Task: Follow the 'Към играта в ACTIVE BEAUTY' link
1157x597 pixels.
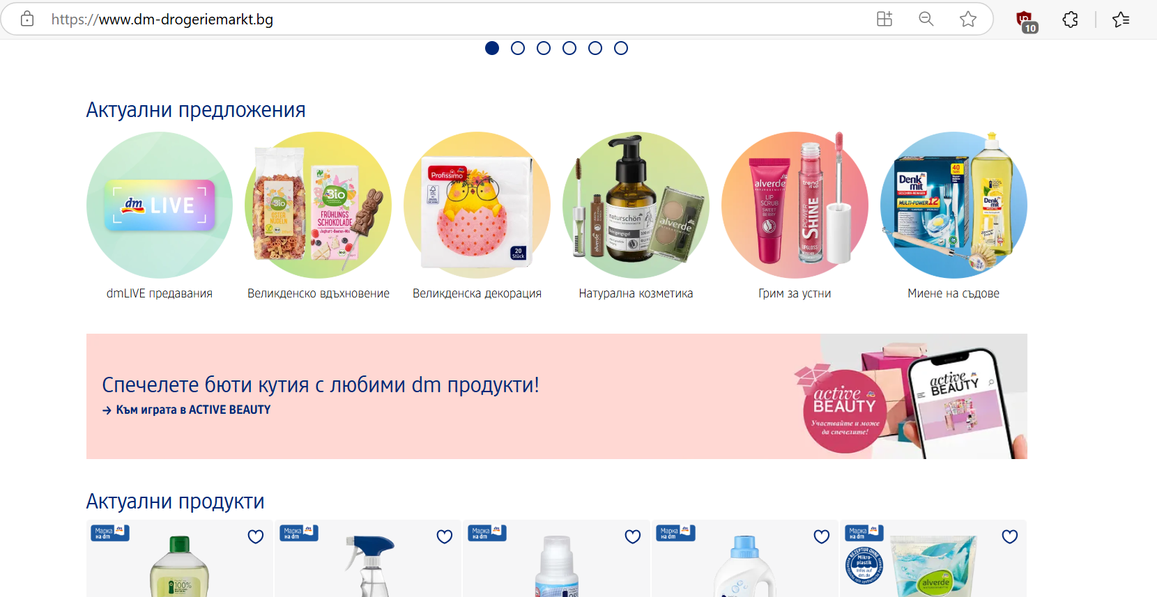Action: [x=186, y=410]
